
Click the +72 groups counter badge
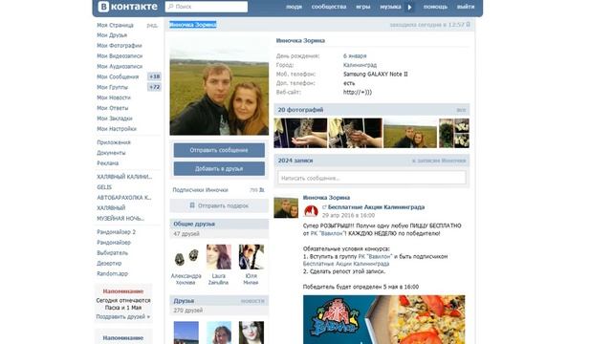155,87
